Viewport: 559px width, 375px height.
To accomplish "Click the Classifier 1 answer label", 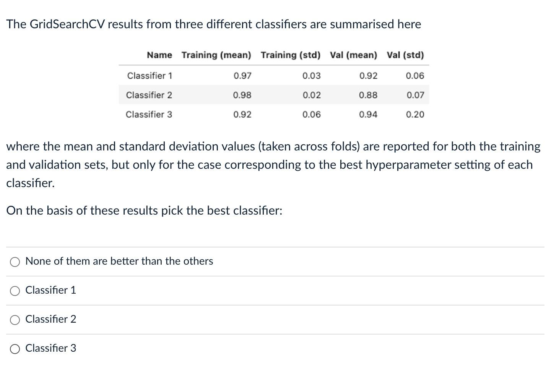I will [50, 290].
